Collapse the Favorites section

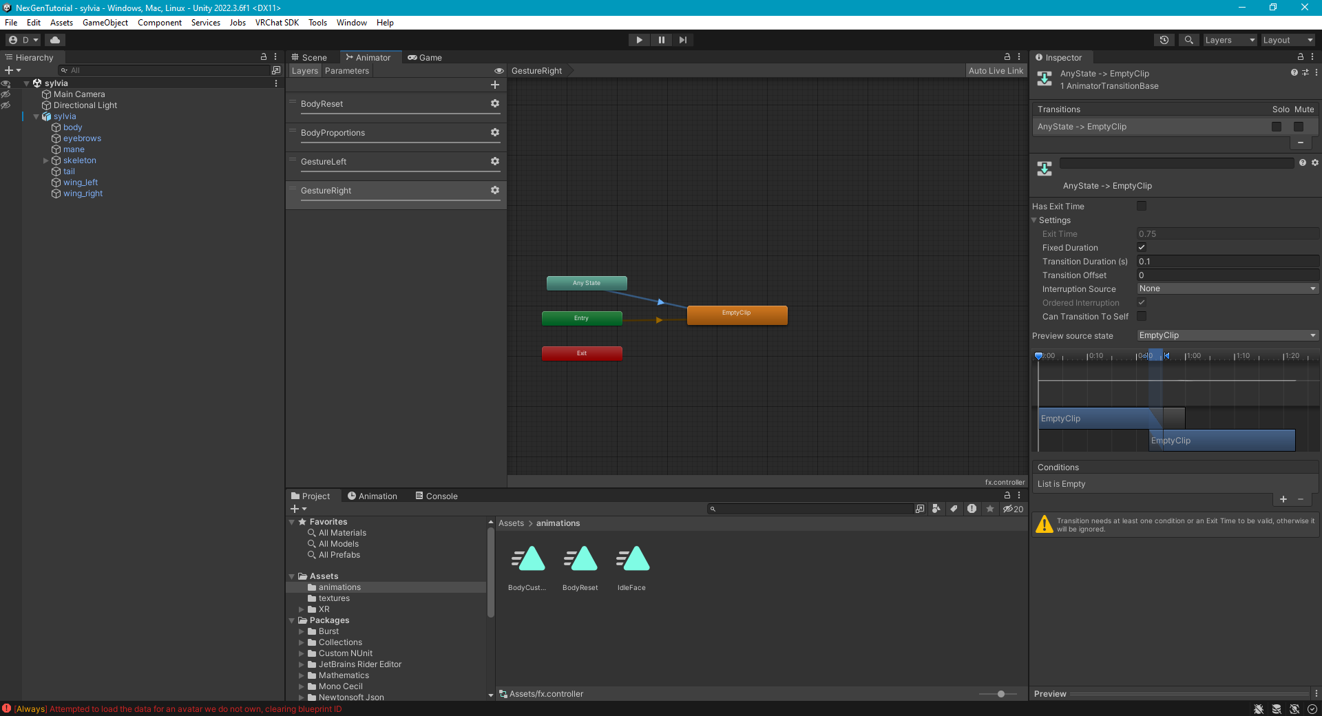[x=292, y=522]
